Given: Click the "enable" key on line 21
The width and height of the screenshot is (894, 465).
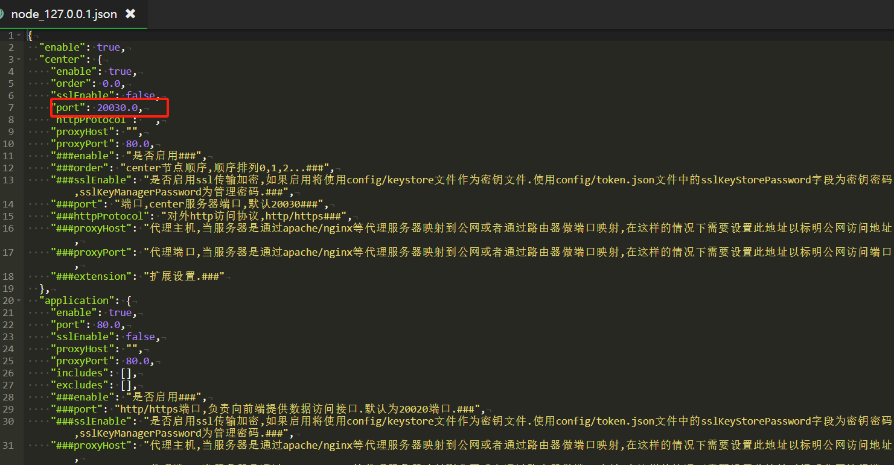Looking at the screenshot, I should point(74,312).
